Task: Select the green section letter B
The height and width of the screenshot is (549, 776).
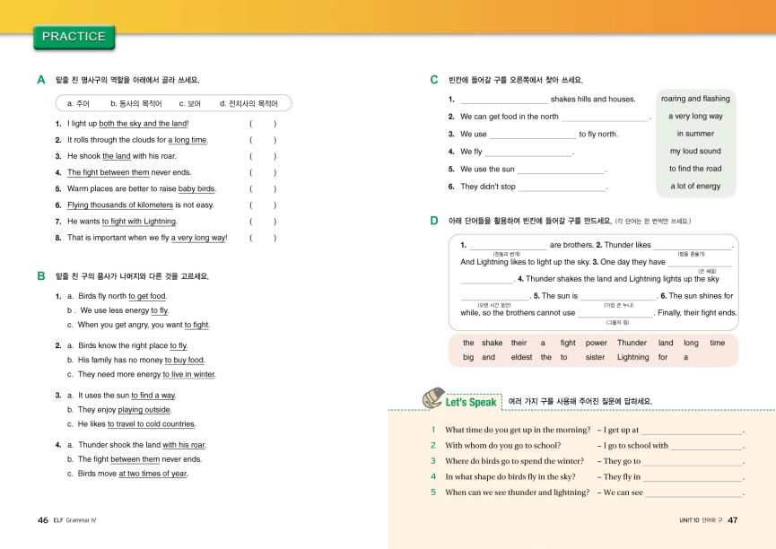Action: click(x=41, y=276)
